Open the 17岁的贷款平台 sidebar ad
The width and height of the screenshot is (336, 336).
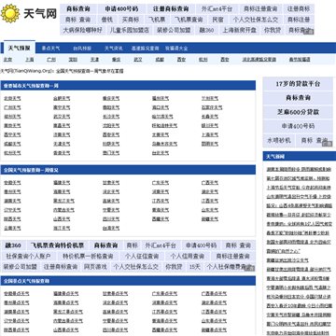(298, 84)
